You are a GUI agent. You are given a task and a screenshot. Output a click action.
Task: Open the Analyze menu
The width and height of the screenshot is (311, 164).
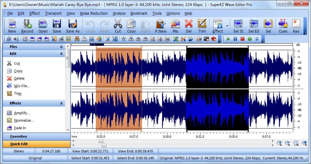119,13
